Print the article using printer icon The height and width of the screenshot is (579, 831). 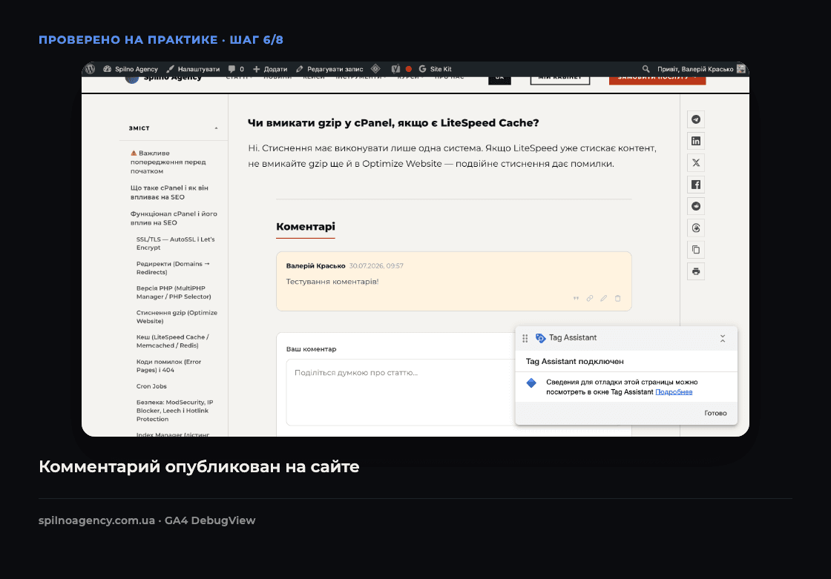pyautogui.click(x=696, y=271)
